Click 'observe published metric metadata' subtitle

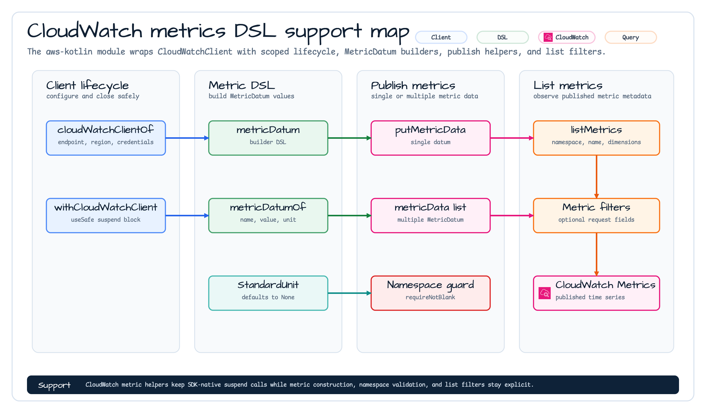(592, 96)
